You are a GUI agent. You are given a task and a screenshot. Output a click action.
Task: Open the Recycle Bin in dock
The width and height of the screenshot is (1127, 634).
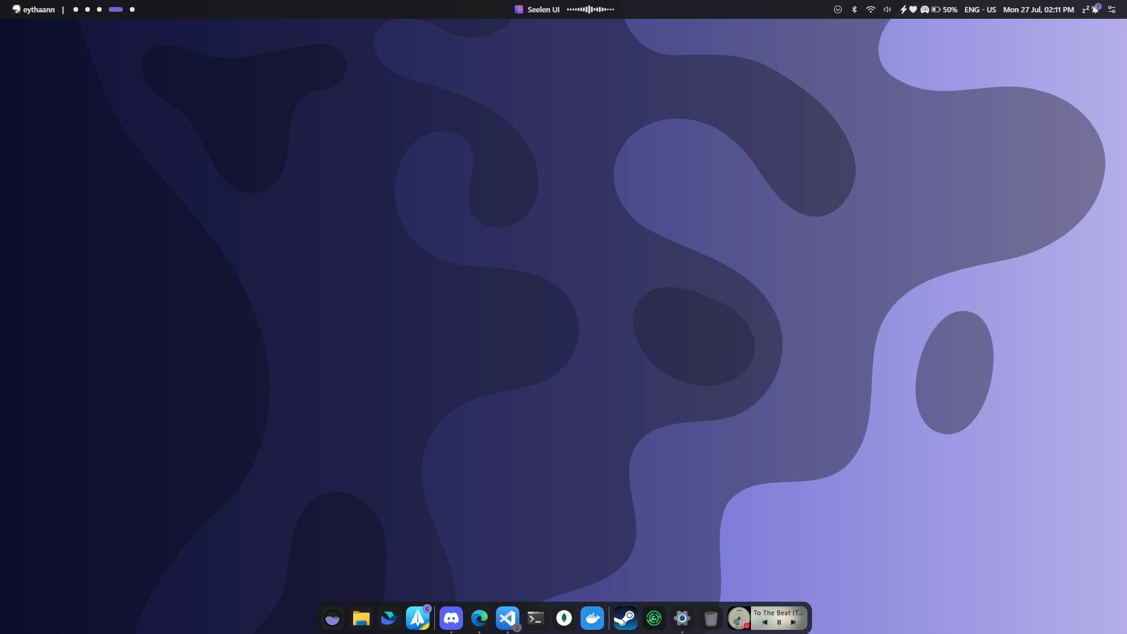[710, 618]
